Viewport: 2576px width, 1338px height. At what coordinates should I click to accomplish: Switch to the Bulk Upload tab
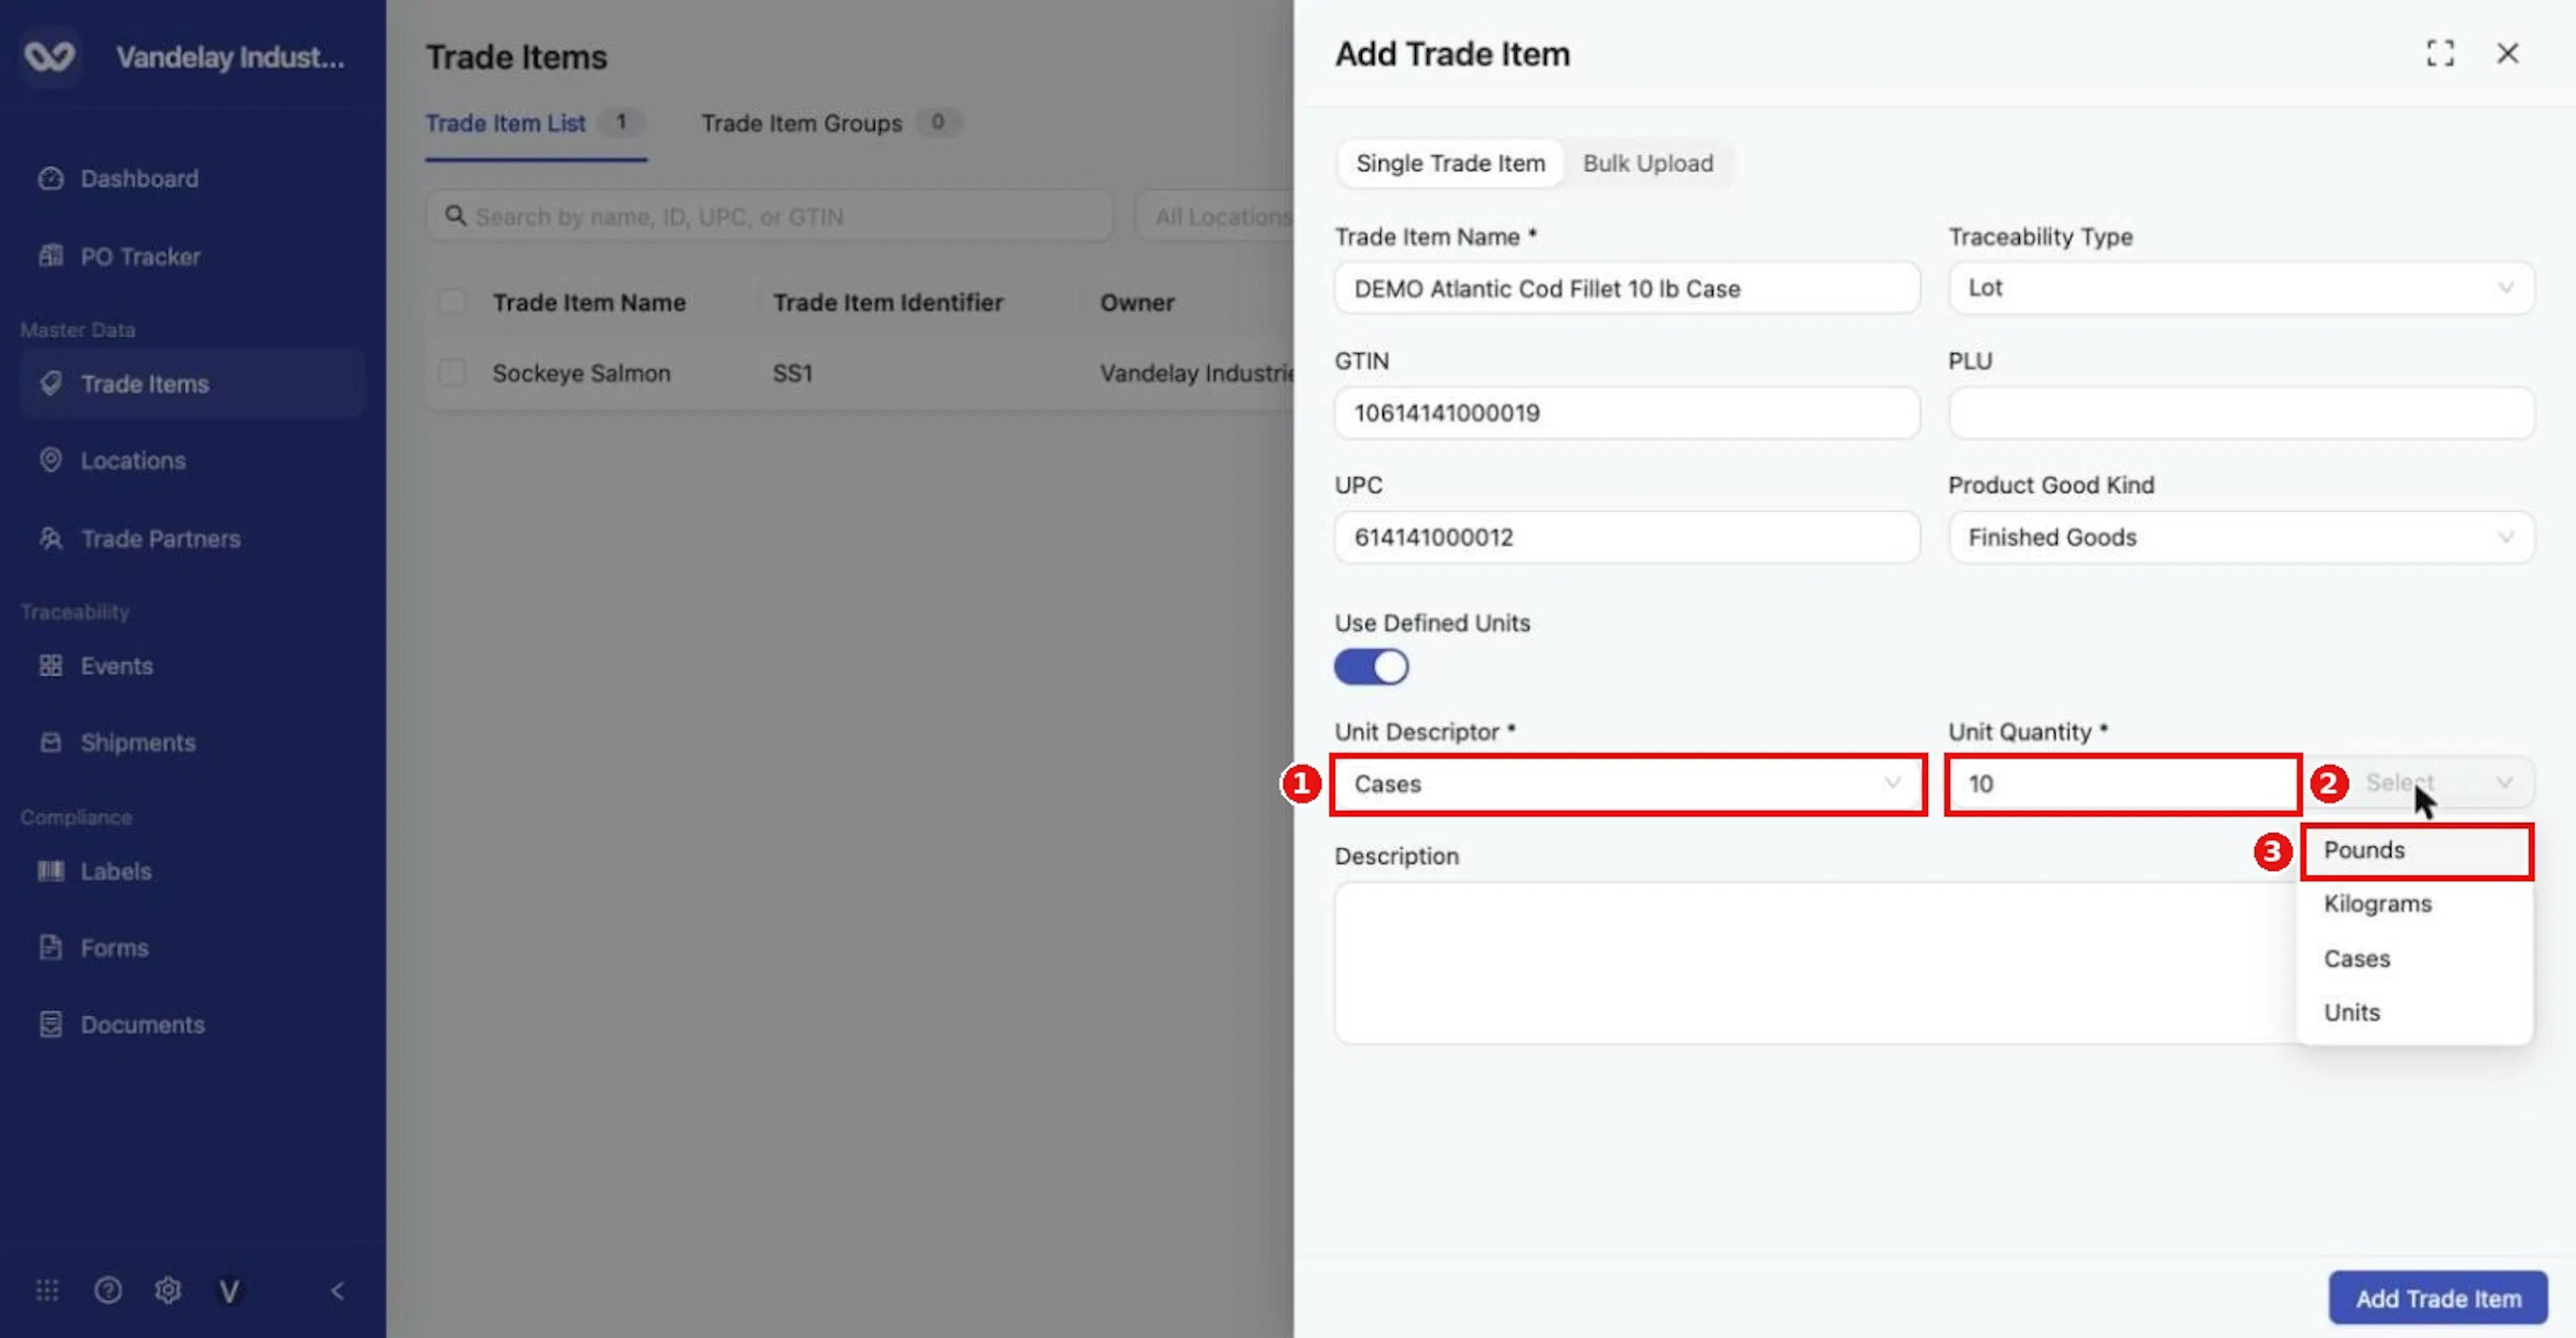pyautogui.click(x=1647, y=164)
